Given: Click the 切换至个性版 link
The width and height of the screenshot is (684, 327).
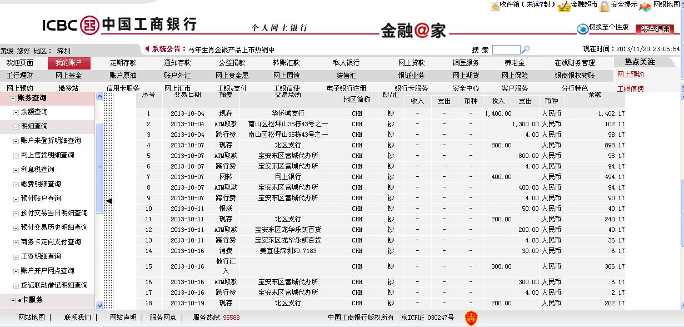Looking at the screenshot, I should pos(609,27).
